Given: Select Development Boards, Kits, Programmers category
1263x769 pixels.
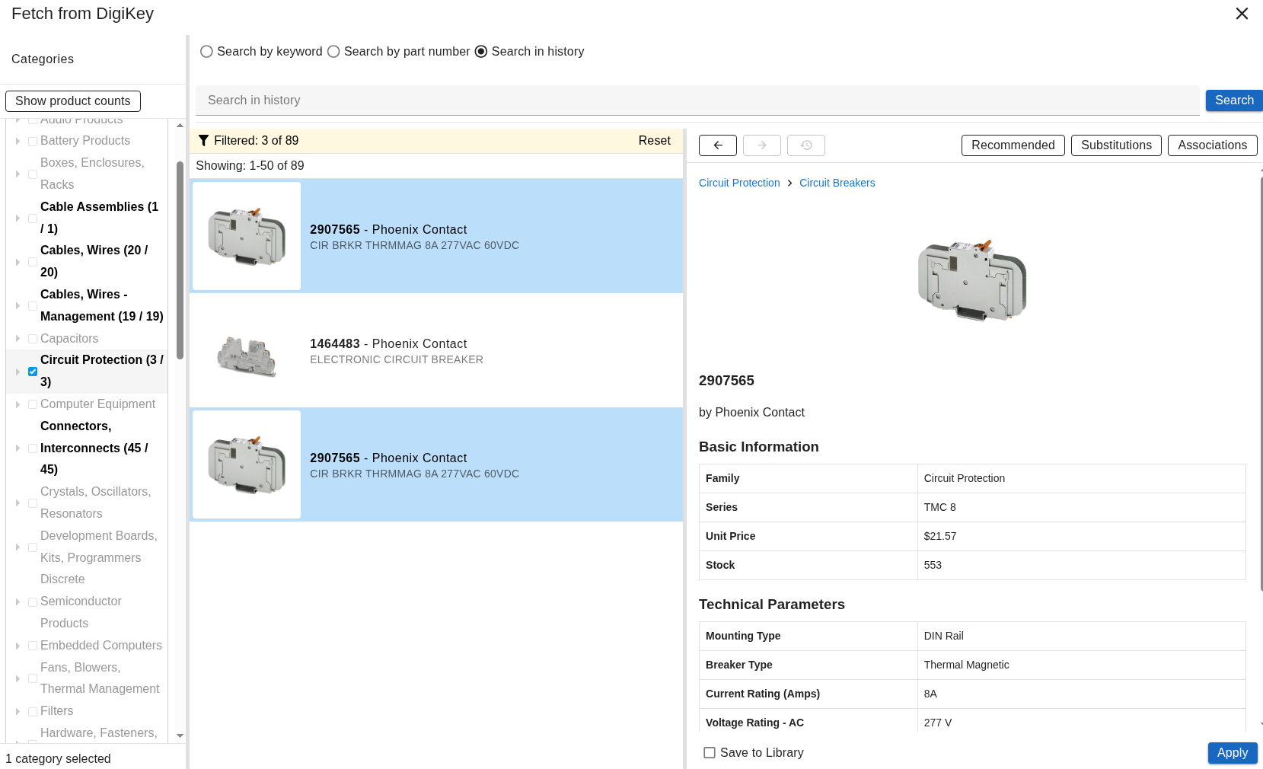Looking at the screenshot, I should click(99, 547).
